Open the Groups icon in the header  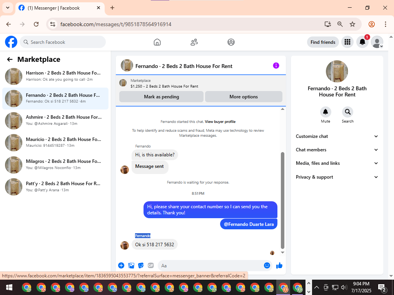[x=231, y=42]
